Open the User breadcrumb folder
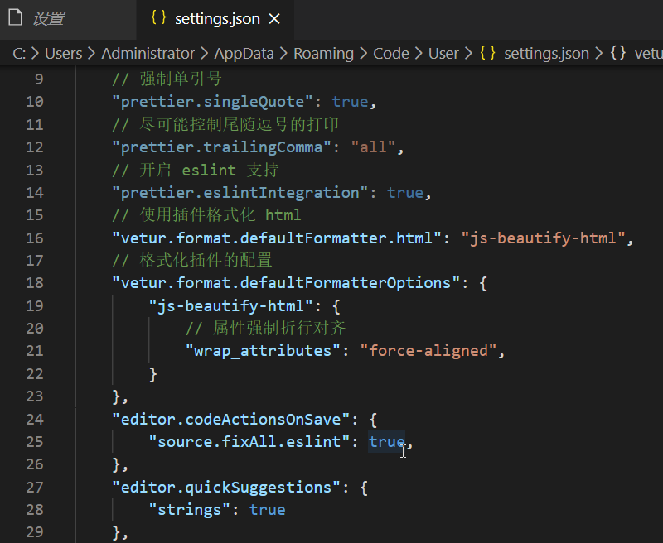 (x=443, y=54)
